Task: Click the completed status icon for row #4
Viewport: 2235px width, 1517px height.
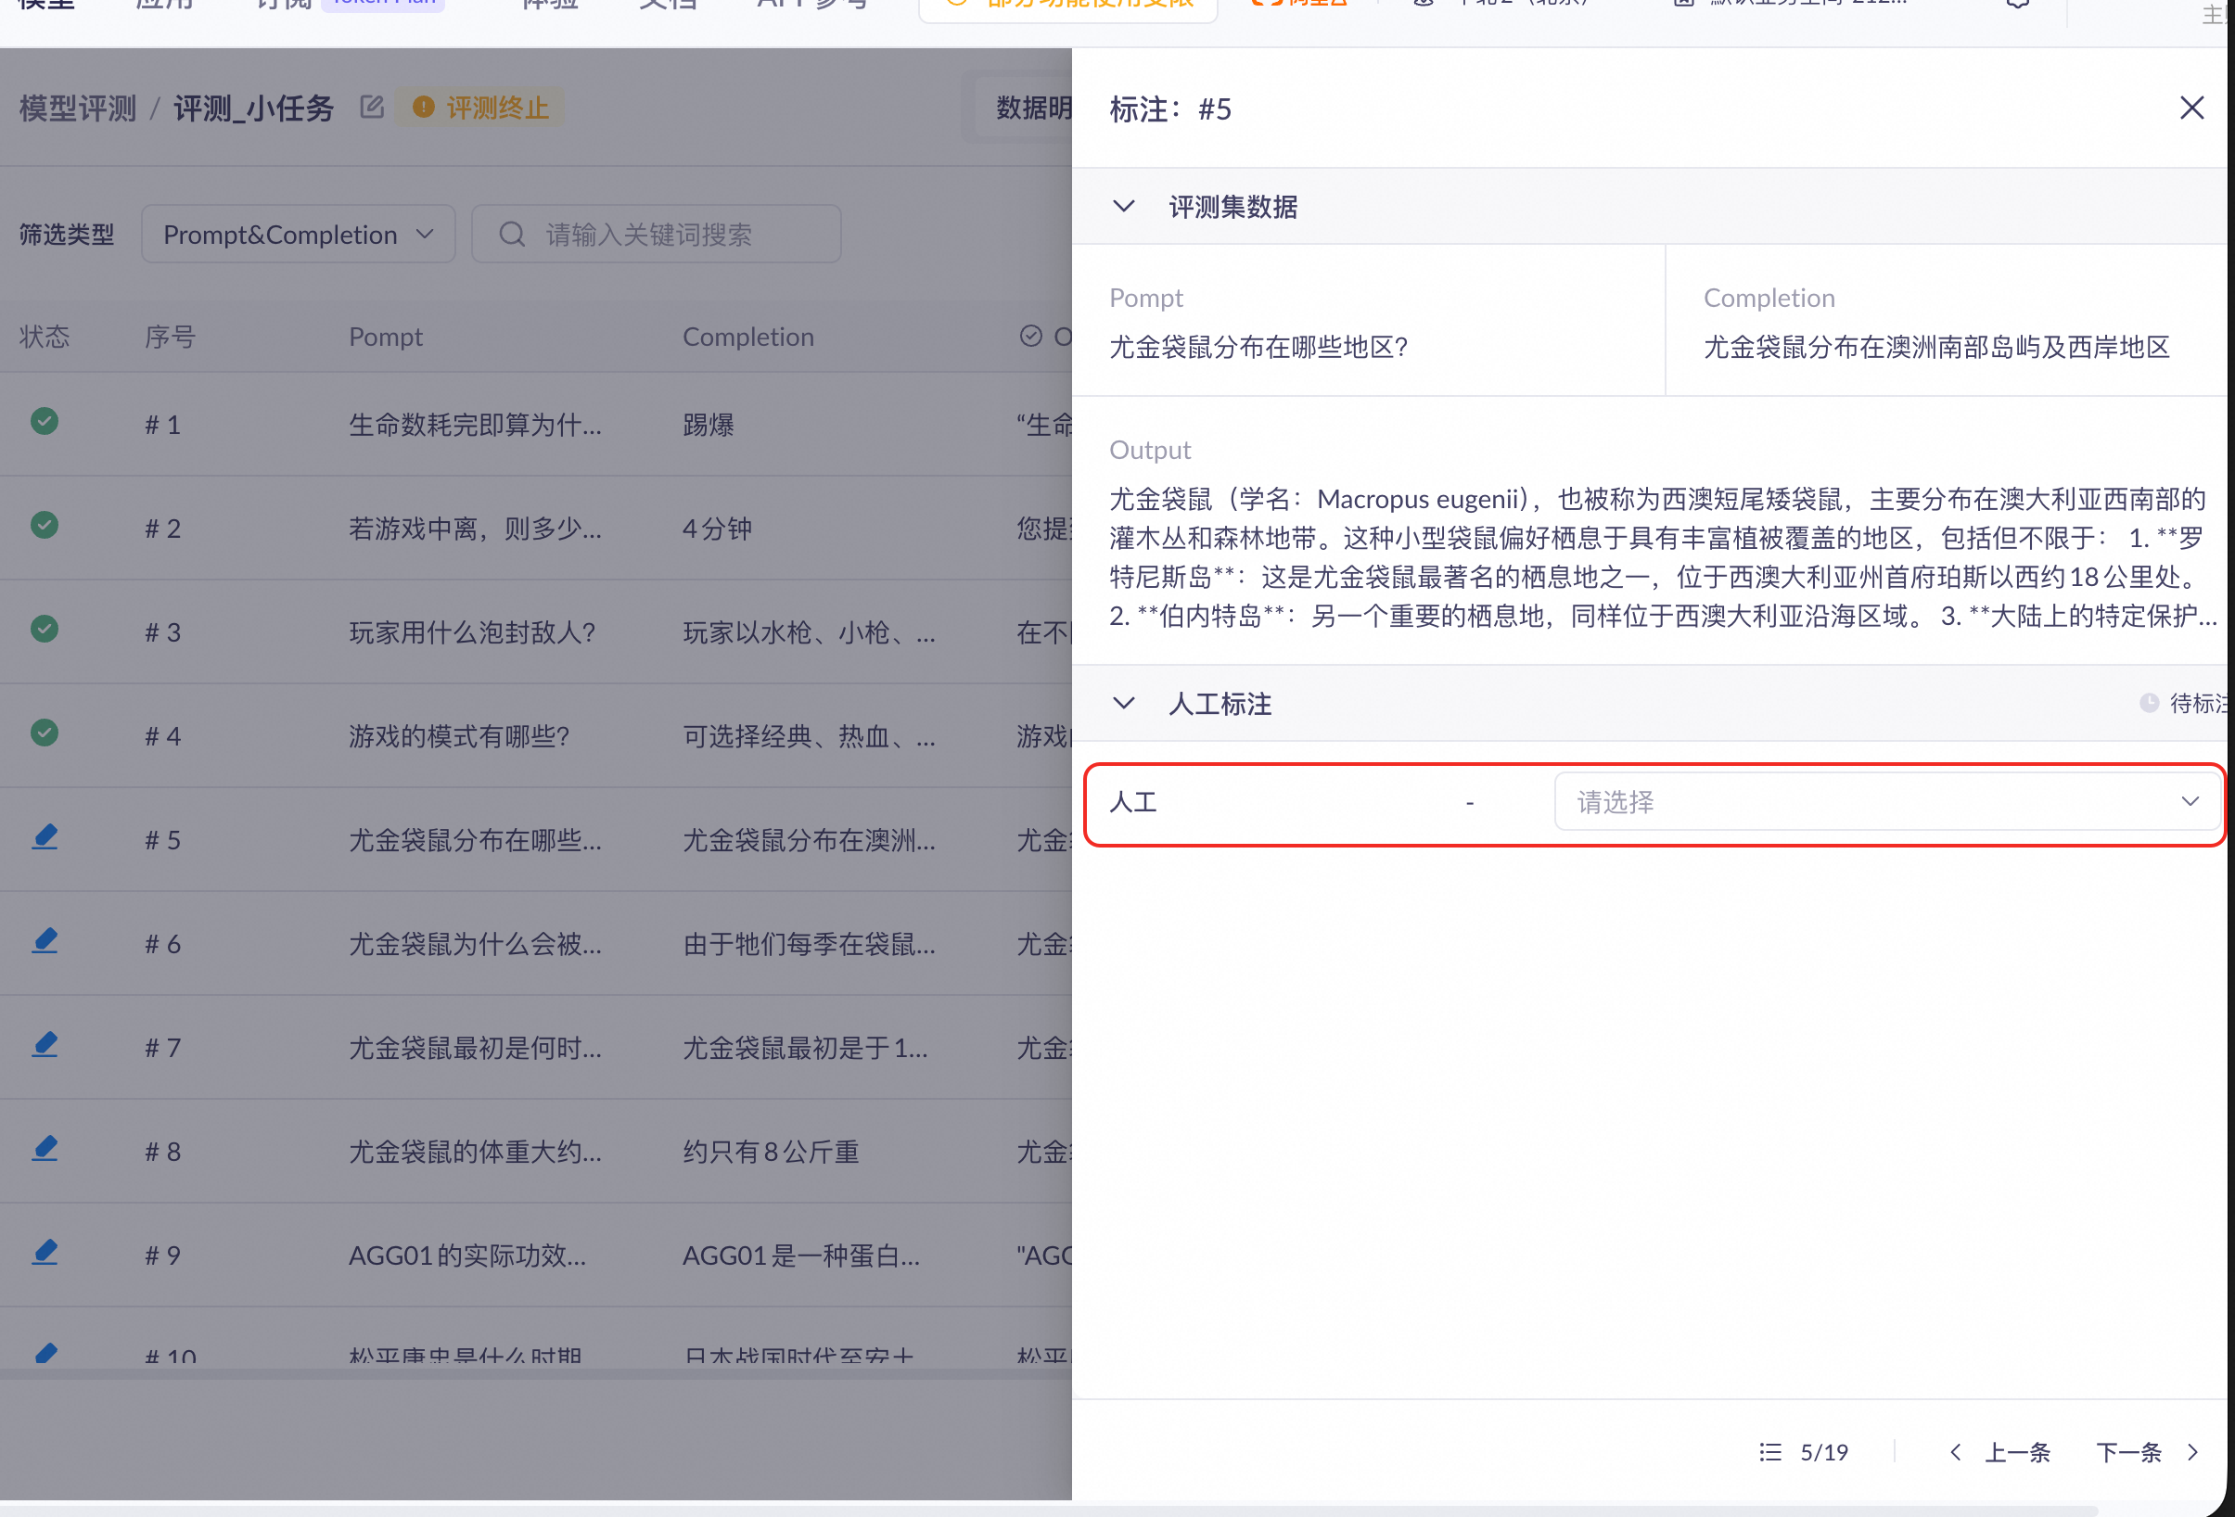Action: click(x=45, y=733)
